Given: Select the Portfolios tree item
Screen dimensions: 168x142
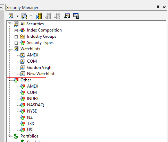Looking at the screenshot, I should 29,136.
